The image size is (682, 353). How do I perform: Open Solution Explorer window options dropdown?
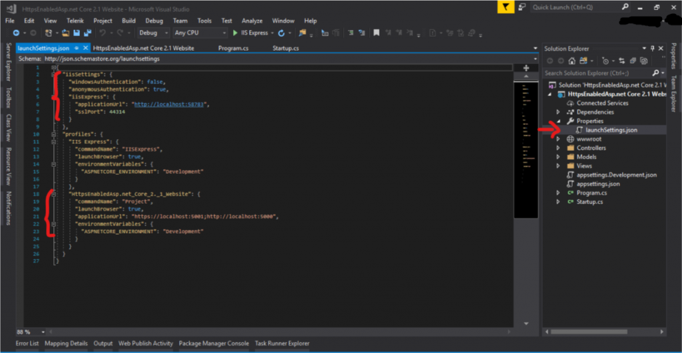click(x=644, y=48)
